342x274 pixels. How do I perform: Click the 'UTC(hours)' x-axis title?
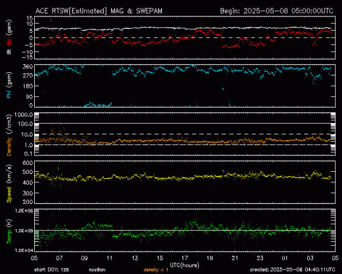click(x=185, y=265)
